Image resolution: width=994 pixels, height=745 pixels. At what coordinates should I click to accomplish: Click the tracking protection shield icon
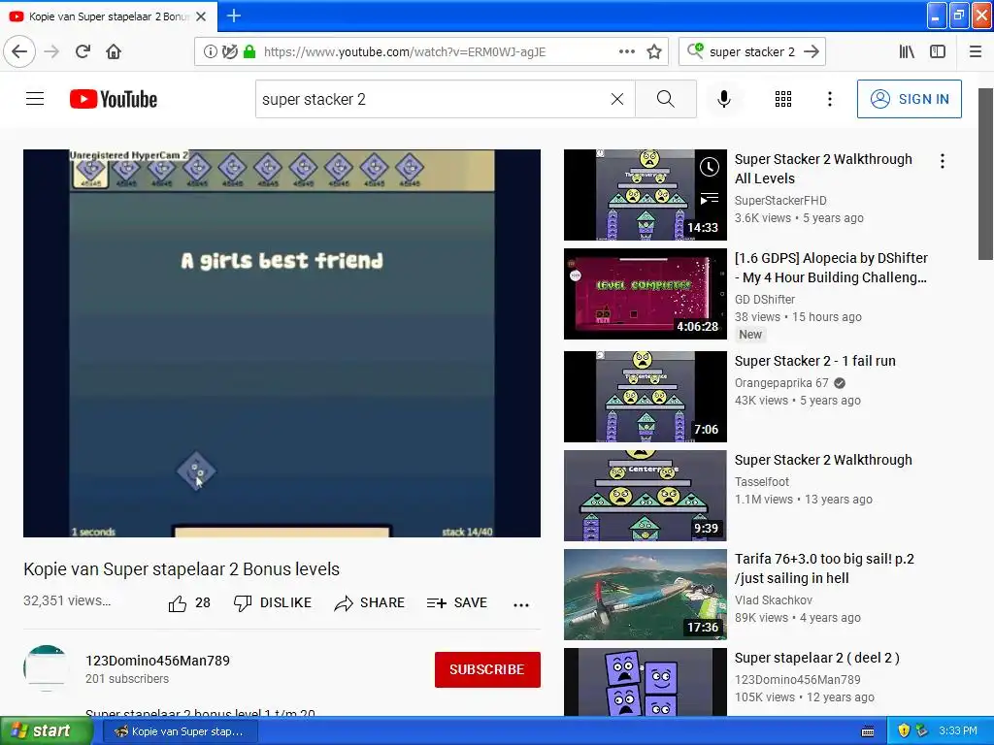pos(229,52)
